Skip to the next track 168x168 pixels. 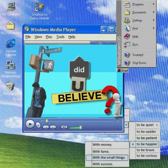click(x=53, y=127)
